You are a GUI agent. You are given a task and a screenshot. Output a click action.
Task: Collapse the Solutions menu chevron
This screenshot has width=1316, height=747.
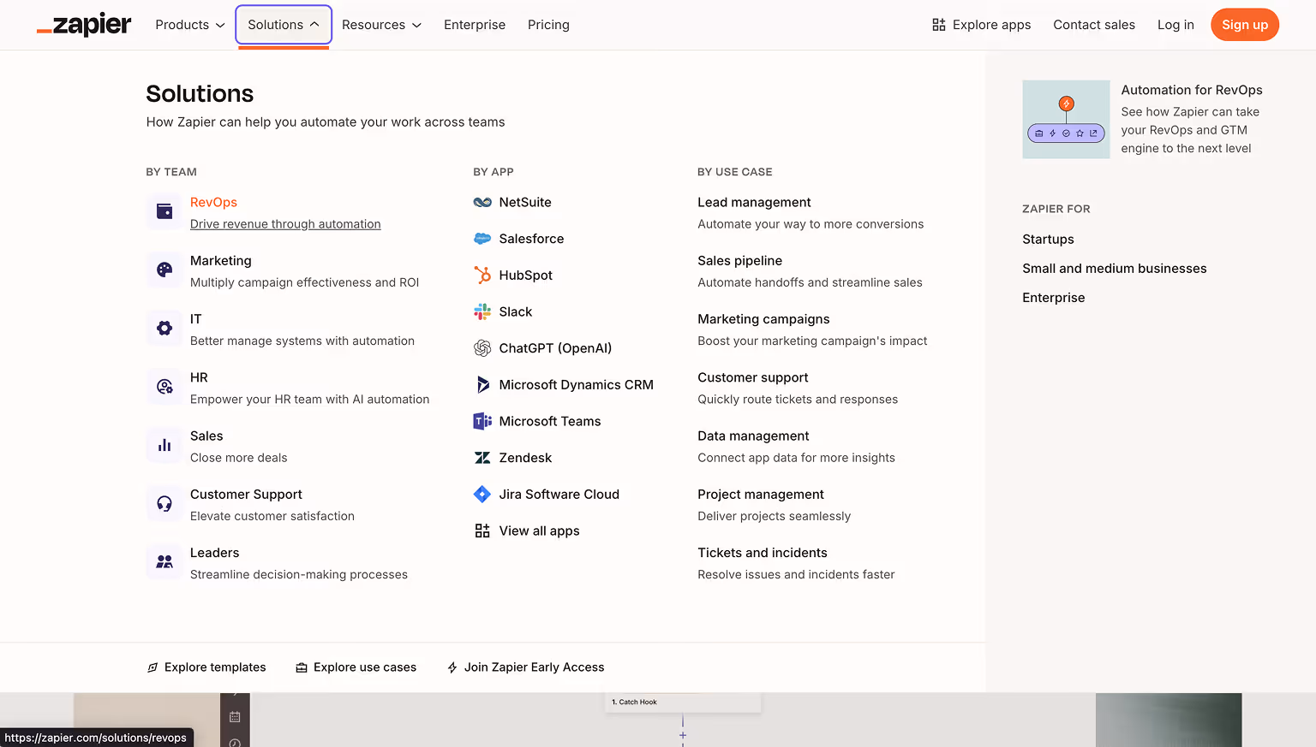click(x=314, y=25)
